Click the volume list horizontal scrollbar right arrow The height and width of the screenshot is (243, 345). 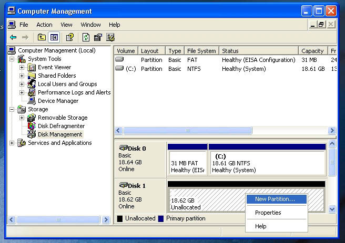tap(332, 131)
